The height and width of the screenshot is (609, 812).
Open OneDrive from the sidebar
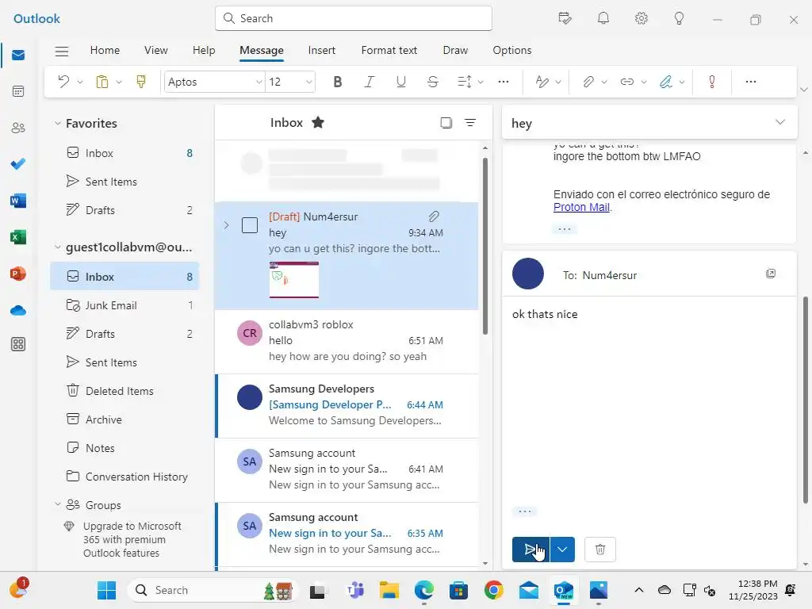coord(18,310)
